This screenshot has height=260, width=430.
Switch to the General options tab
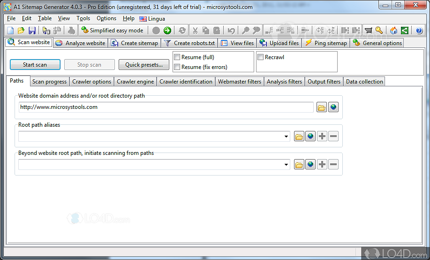[x=377, y=43]
